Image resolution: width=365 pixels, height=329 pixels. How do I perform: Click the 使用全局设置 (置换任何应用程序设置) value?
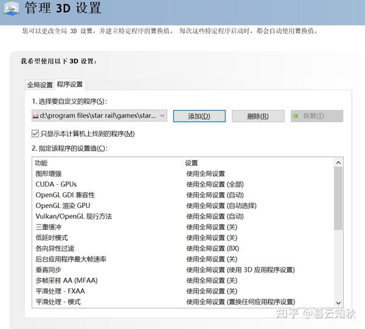click(241, 302)
